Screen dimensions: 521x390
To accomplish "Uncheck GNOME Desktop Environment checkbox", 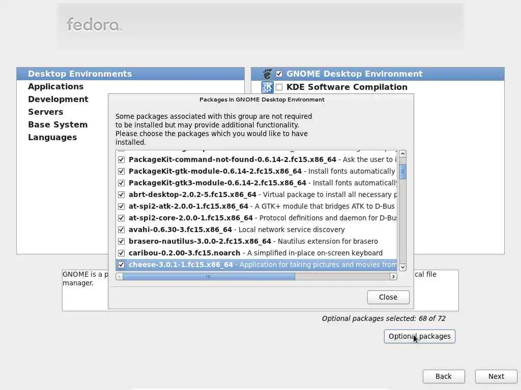I will click(279, 74).
